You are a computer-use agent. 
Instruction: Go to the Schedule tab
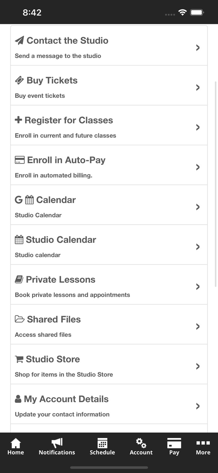102,447
